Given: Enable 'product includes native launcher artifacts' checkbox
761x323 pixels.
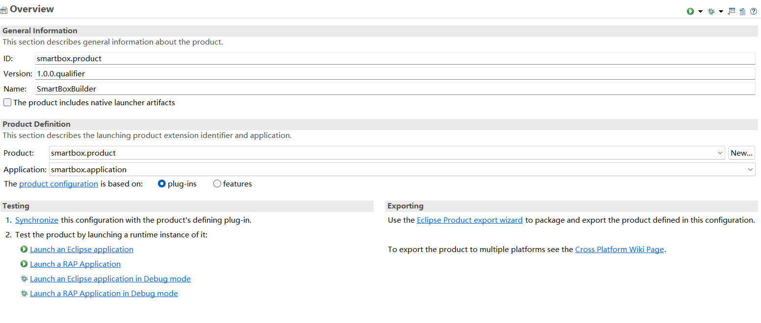Looking at the screenshot, I should 7,103.
